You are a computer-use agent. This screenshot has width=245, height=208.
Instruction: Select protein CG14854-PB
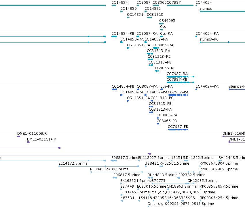pyautogui.click(x=123, y=86)
